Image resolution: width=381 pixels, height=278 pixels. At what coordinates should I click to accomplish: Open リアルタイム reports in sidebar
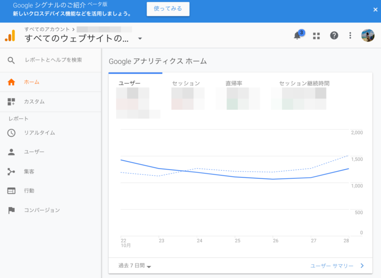tap(40, 133)
